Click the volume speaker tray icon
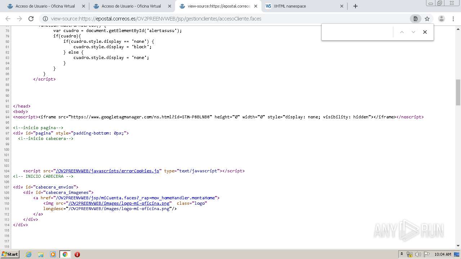 [418, 254]
